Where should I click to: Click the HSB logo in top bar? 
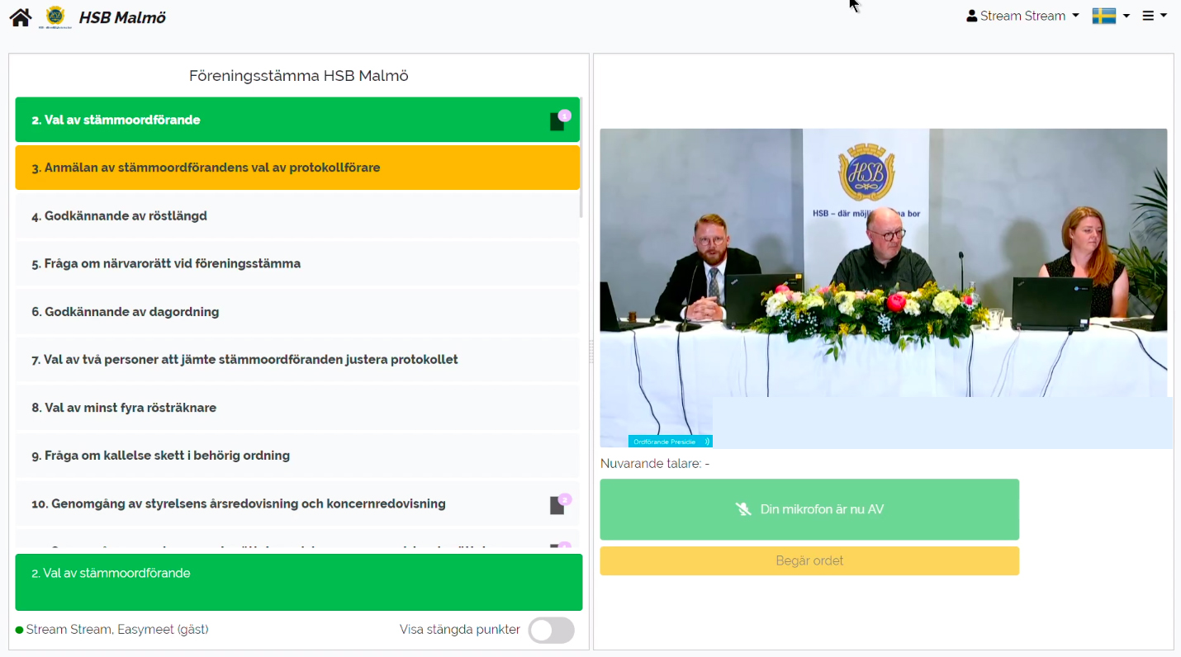click(55, 17)
